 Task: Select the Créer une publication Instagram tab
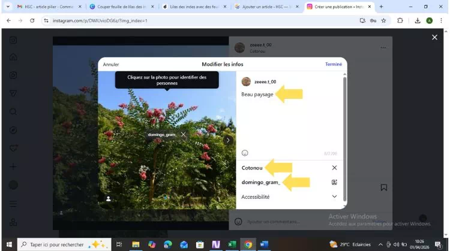point(338,7)
